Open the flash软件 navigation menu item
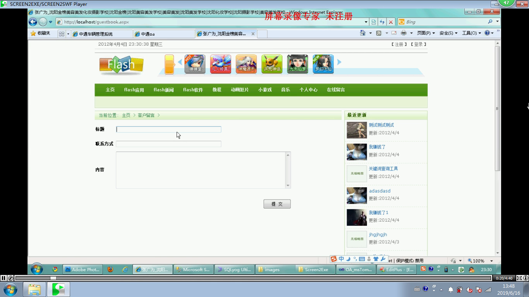529x297 pixels. pos(193,90)
